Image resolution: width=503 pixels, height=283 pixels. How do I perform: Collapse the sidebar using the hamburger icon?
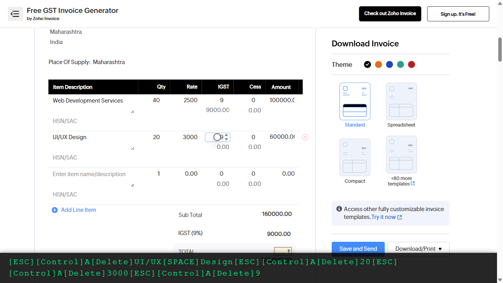coord(15,14)
